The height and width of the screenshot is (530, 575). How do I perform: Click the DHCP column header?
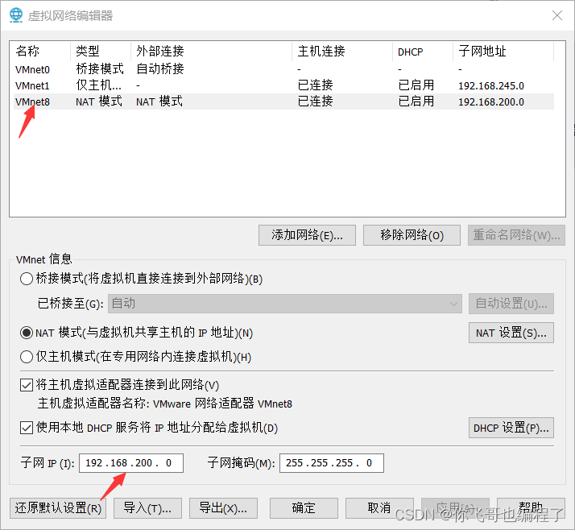[423, 51]
